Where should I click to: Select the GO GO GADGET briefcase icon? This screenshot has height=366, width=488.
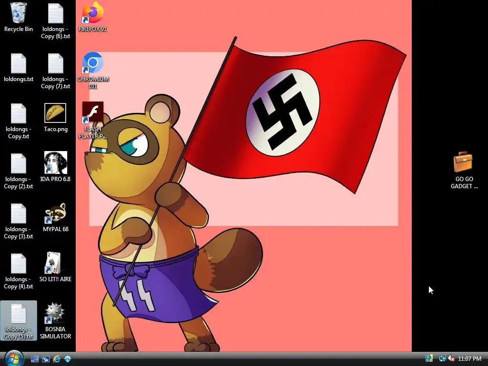(x=464, y=171)
